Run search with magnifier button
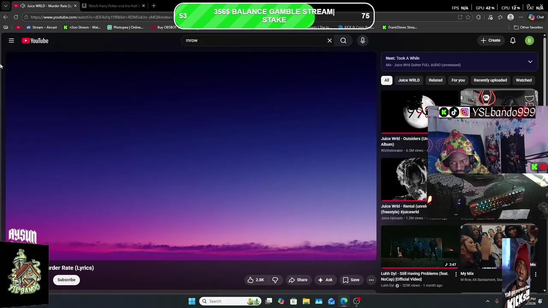This screenshot has height=308, width=548. (x=343, y=41)
